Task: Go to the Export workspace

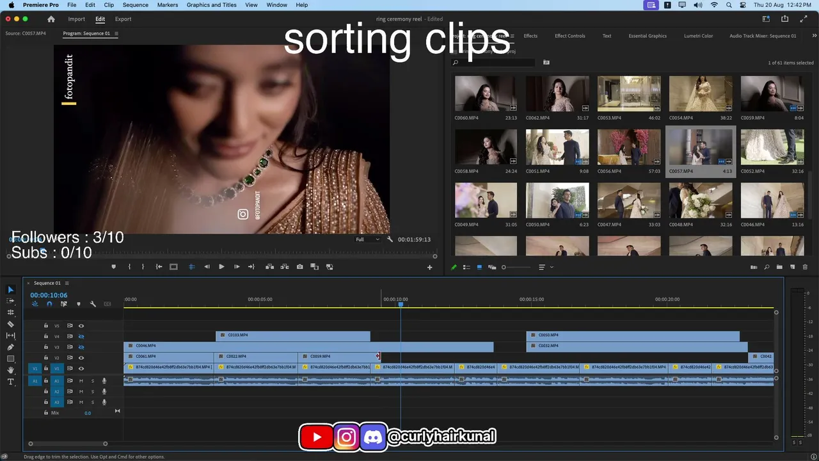Action: (123, 19)
